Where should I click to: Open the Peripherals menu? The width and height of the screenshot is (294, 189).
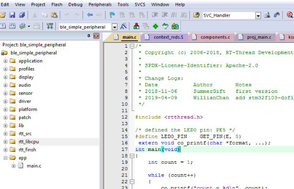tap(100, 4)
